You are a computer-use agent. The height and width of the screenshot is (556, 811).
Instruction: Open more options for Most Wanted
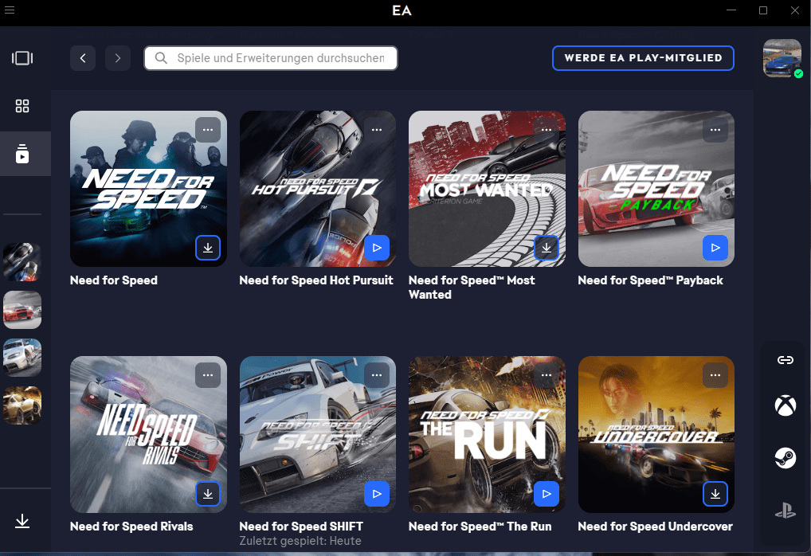coord(547,130)
